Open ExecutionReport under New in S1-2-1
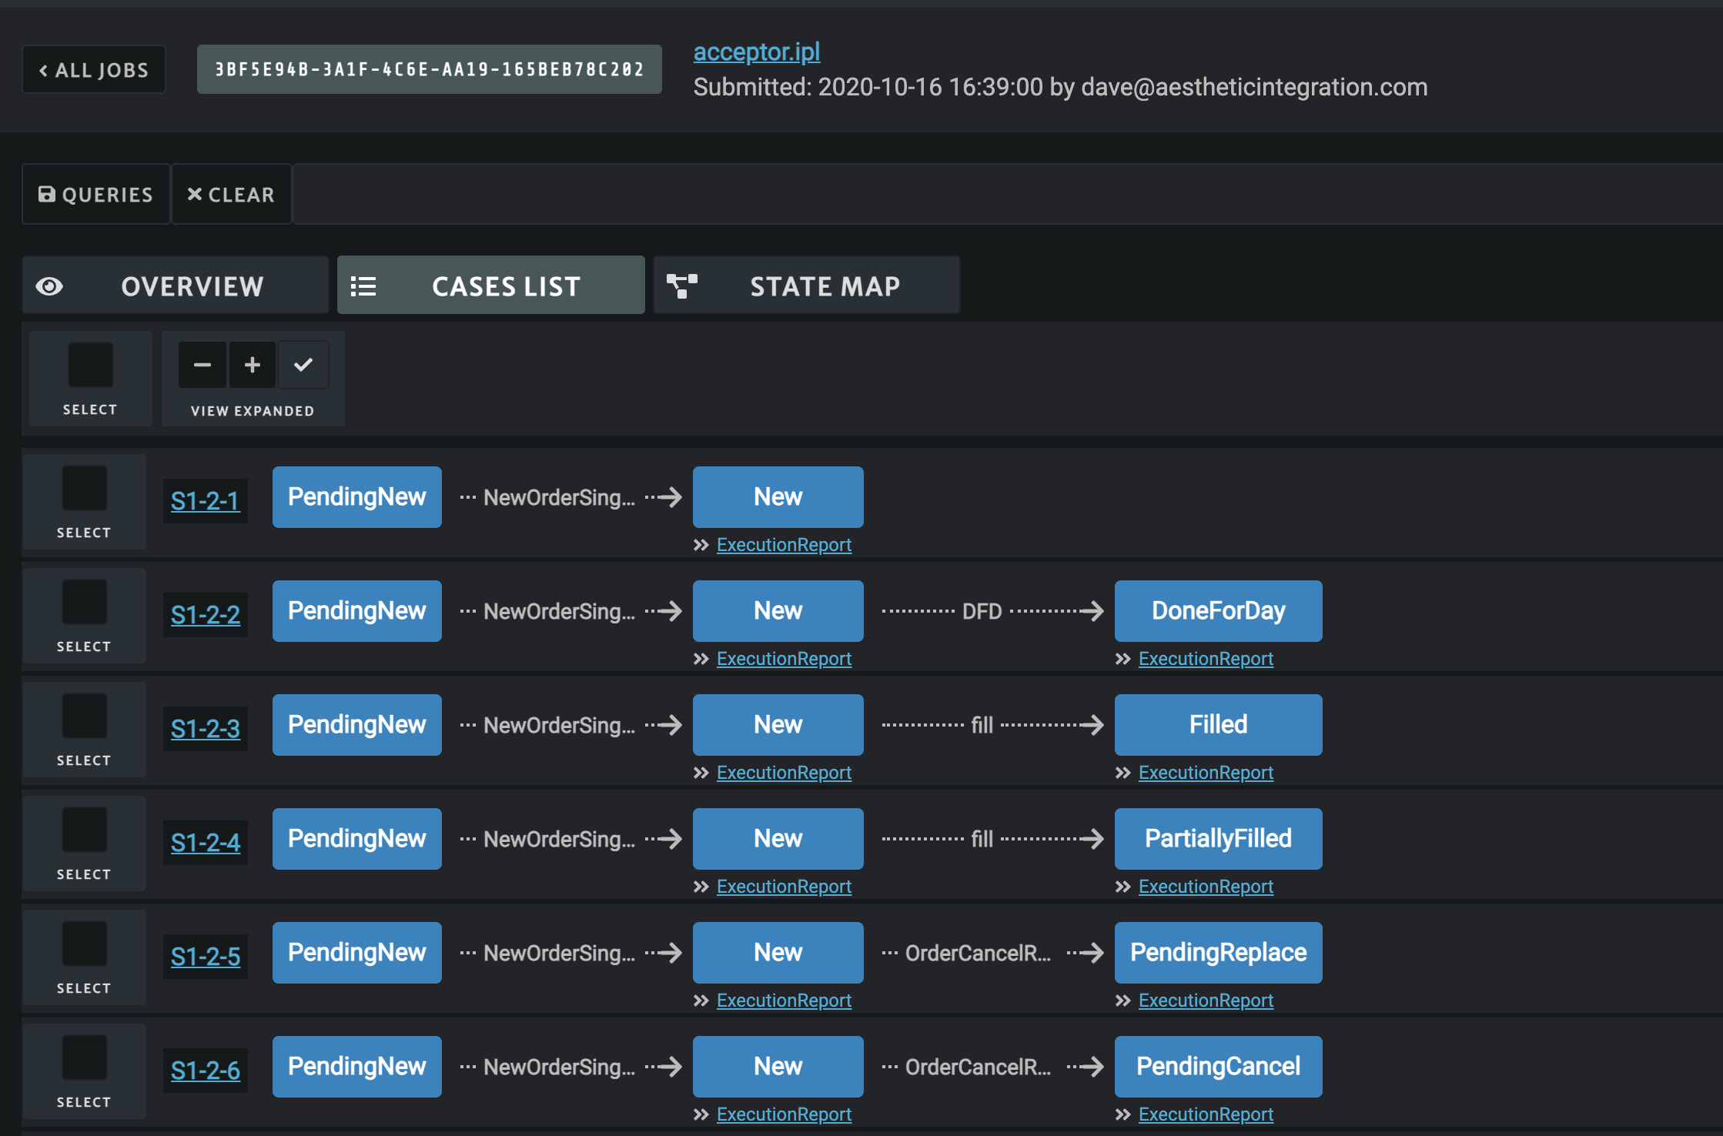 784,545
